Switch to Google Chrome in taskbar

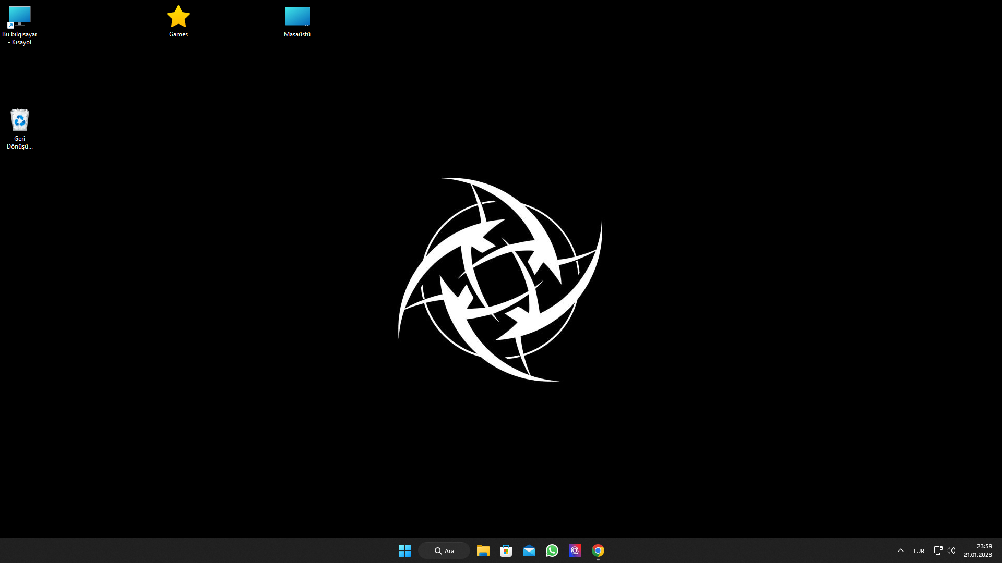(x=598, y=550)
